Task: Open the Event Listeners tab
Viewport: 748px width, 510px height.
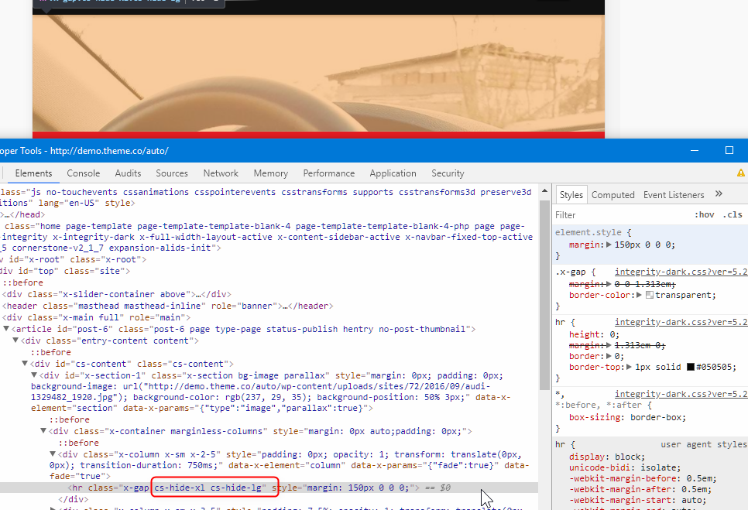Action: [x=674, y=195]
